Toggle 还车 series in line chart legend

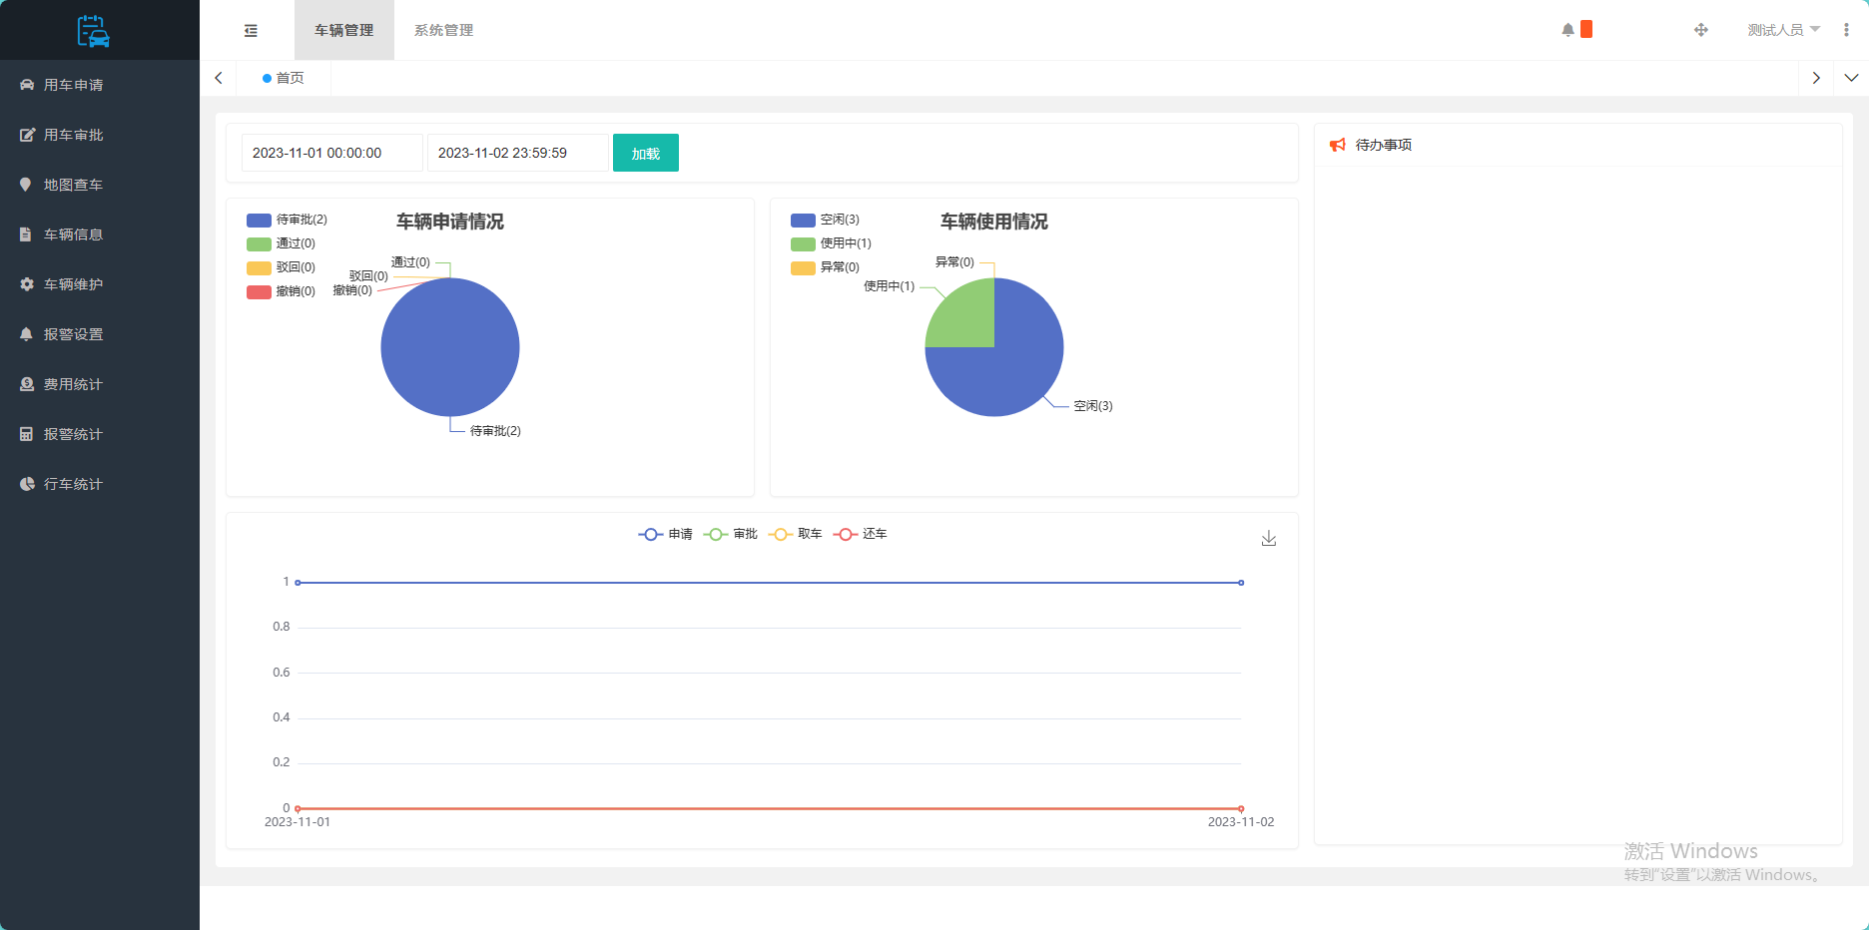pyautogui.click(x=861, y=534)
